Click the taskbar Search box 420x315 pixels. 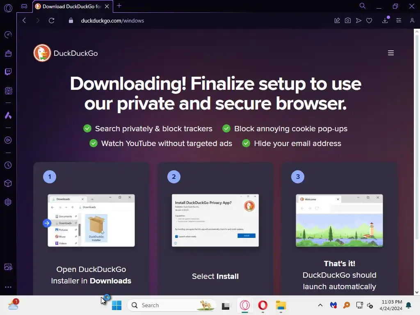point(172,305)
